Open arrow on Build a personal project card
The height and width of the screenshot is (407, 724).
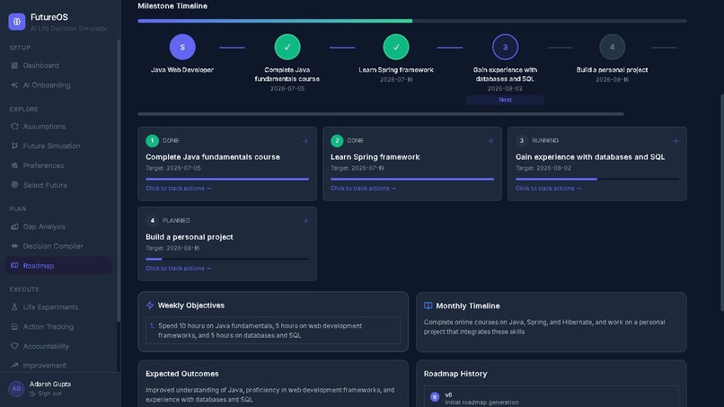pos(305,221)
